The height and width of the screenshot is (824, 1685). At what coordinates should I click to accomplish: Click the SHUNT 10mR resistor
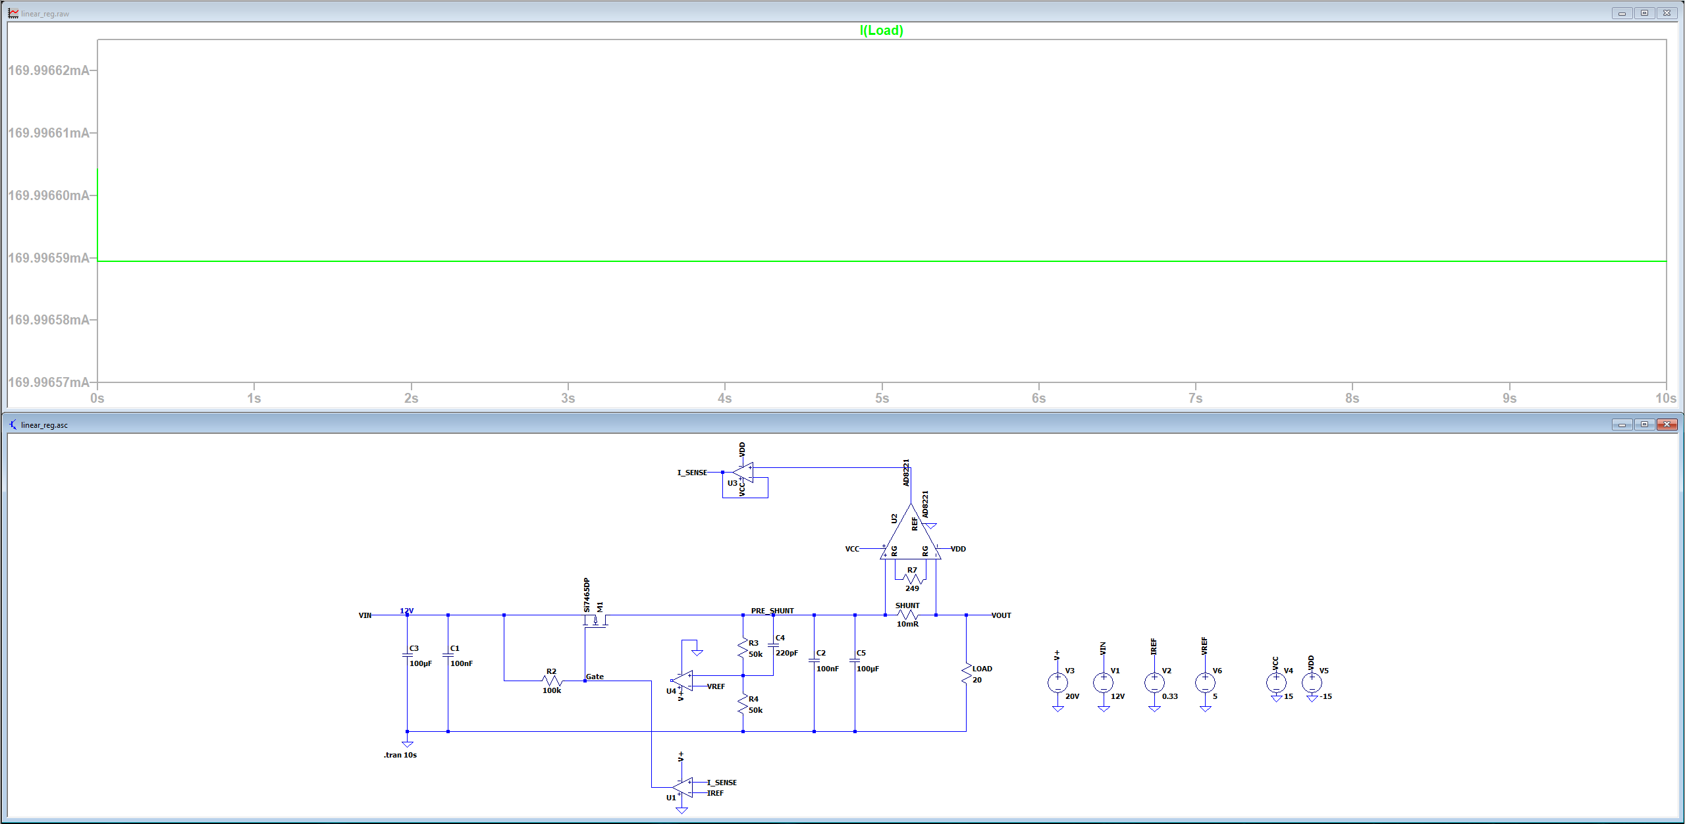(x=909, y=615)
